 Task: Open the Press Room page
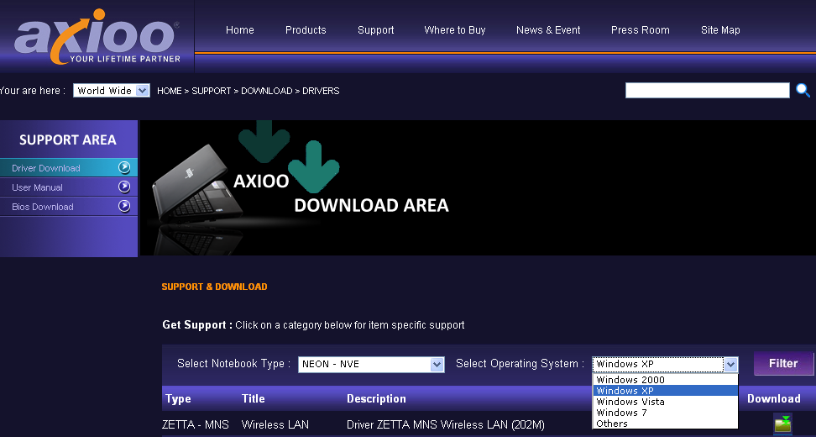pos(640,30)
